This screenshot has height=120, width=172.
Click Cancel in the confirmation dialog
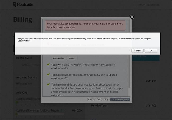[x=137, y=51]
